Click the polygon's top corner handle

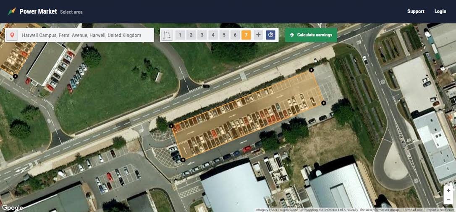[311, 70]
